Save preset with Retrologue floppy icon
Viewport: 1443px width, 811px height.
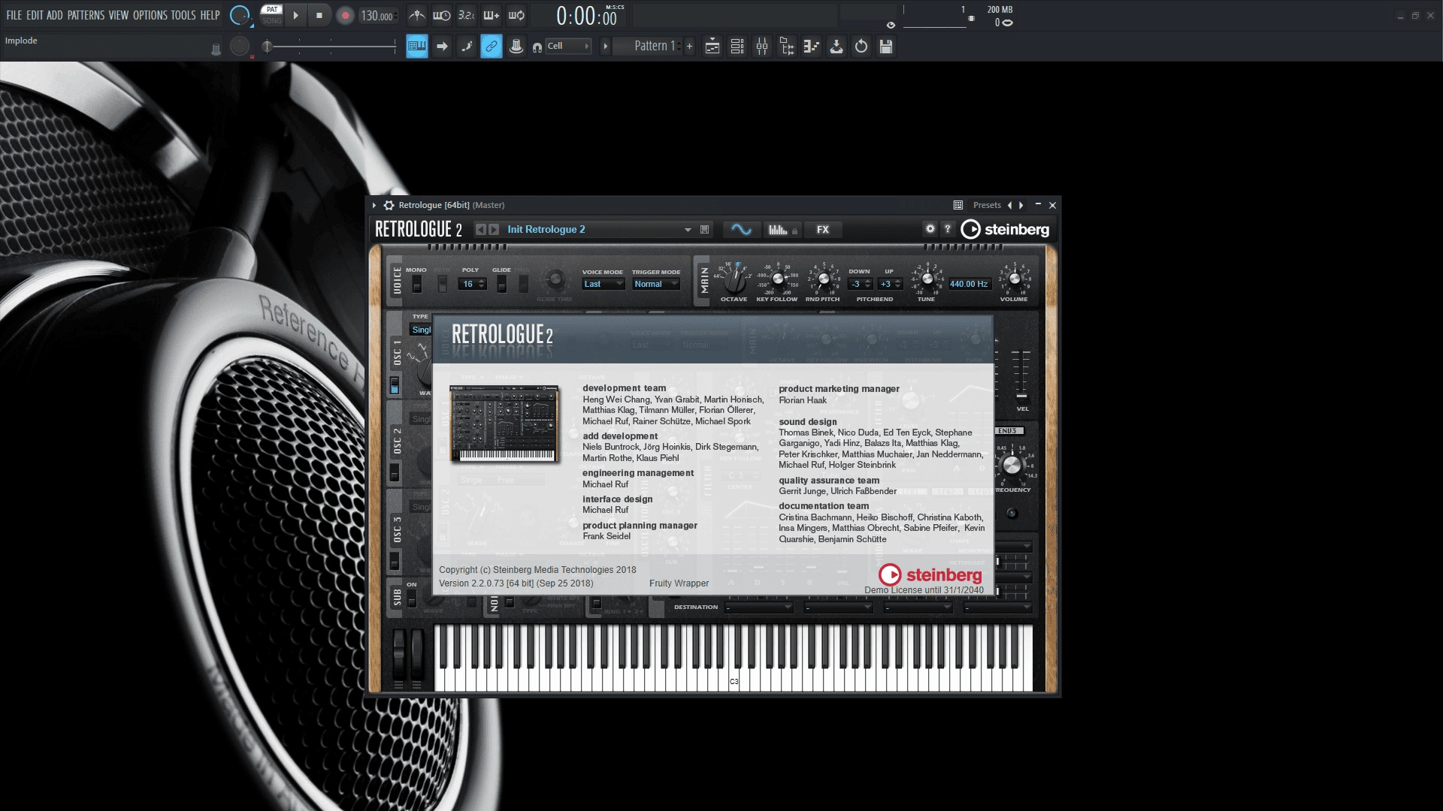704,230
